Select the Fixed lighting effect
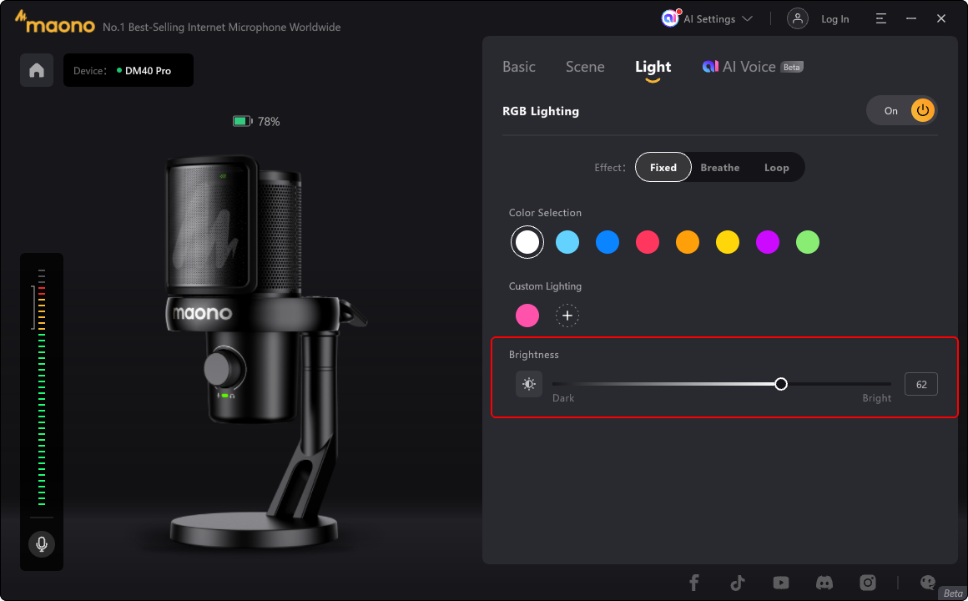Image resolution: width=968 pixels, height=601 pixels. (663, 168)
